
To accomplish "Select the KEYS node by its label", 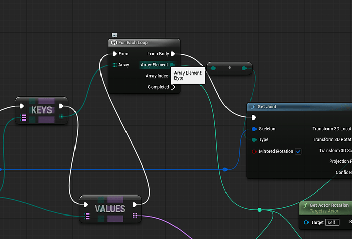I will pos(41,110).
